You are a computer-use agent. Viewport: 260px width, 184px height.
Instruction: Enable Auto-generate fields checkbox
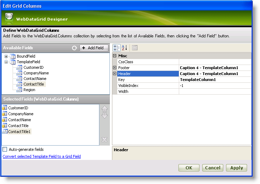click(5, 149)
